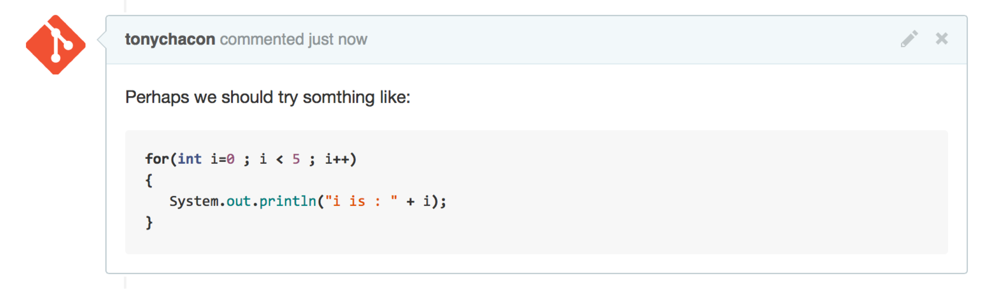Click the word "Perhaps" in the comment
This screenshot has height=289, width=984.
click(157, 97)
